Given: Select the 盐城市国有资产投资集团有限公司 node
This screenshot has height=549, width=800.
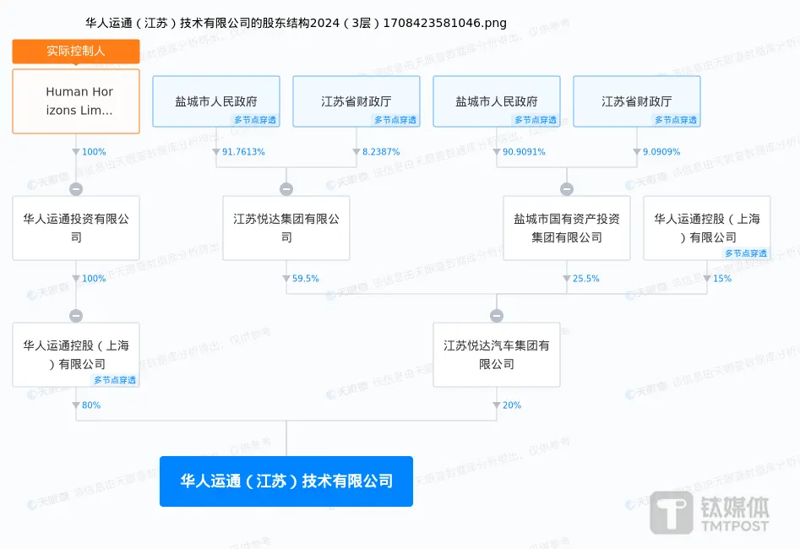Looking at the screenshot, I should [x=567, y=228].
